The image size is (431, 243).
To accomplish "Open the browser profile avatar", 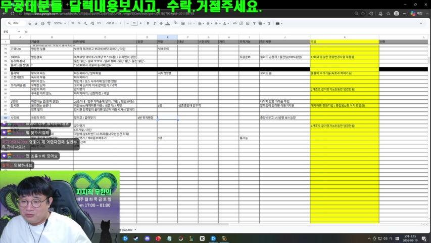I will click(396, 13).
